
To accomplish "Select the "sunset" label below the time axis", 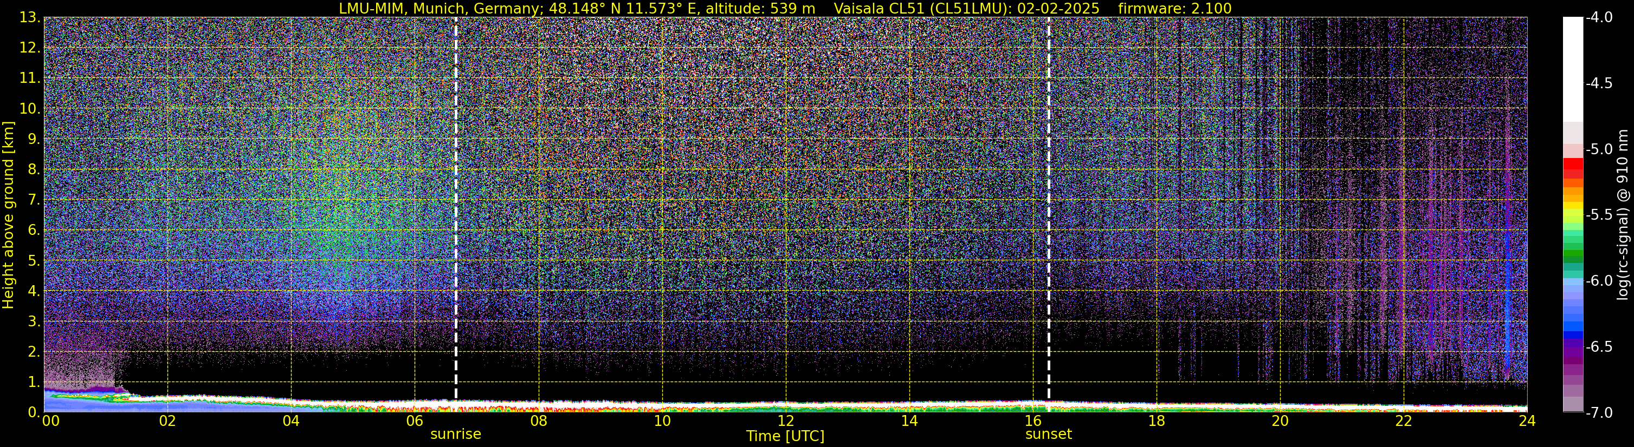I will pos(1049,435).
